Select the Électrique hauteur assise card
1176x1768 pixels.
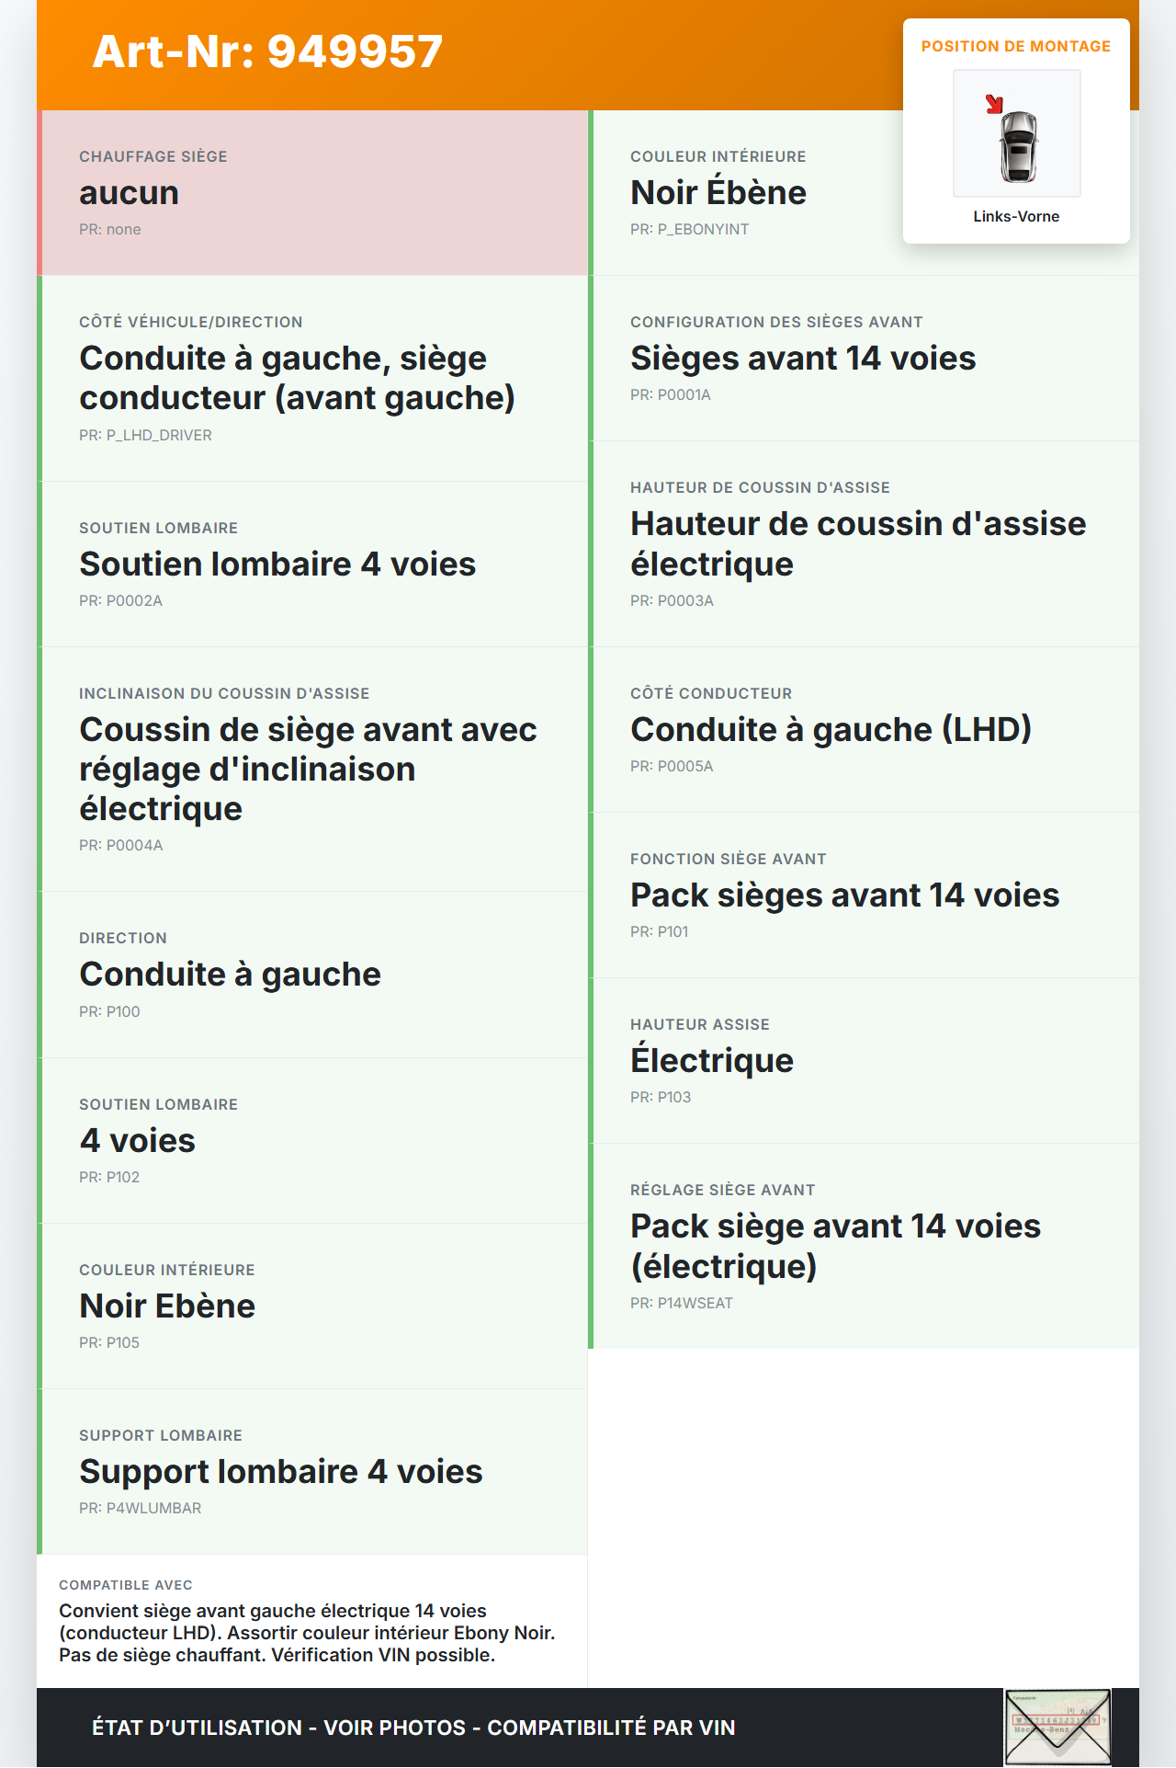click(711, 1061)
